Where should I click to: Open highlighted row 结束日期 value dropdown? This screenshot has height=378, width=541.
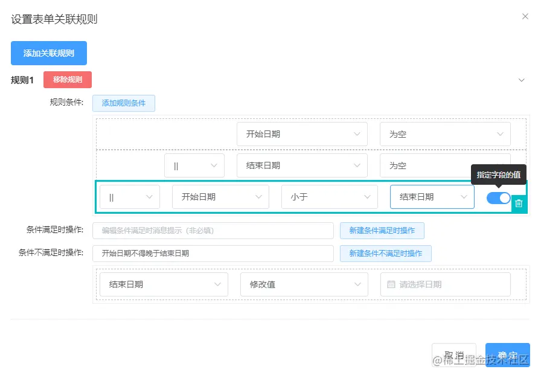(x=432, y=197)
